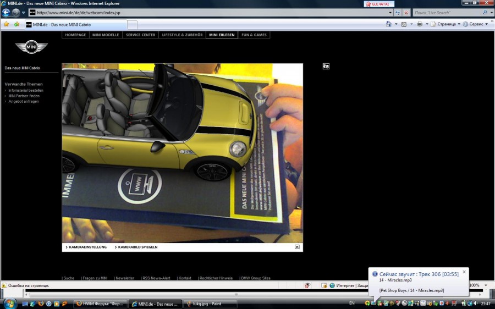Click the Refresh page icon
Screen dimensions: 495x309
pos(398,13)
